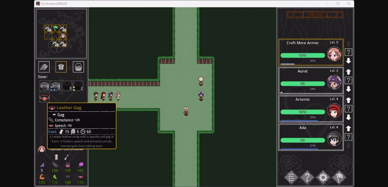This screenshot has height=187, width=388.
Task: Click Artemis's green health bar
Action: (302, 112)
